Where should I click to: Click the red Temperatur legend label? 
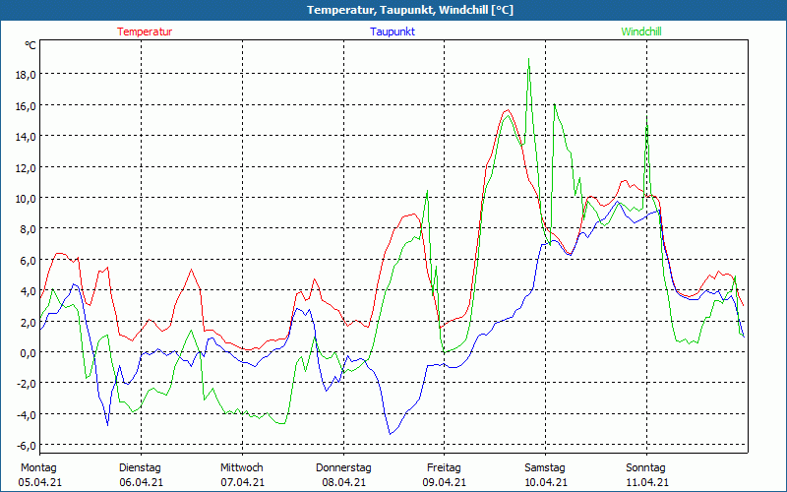pyautogui.click(x=145, y=31)
